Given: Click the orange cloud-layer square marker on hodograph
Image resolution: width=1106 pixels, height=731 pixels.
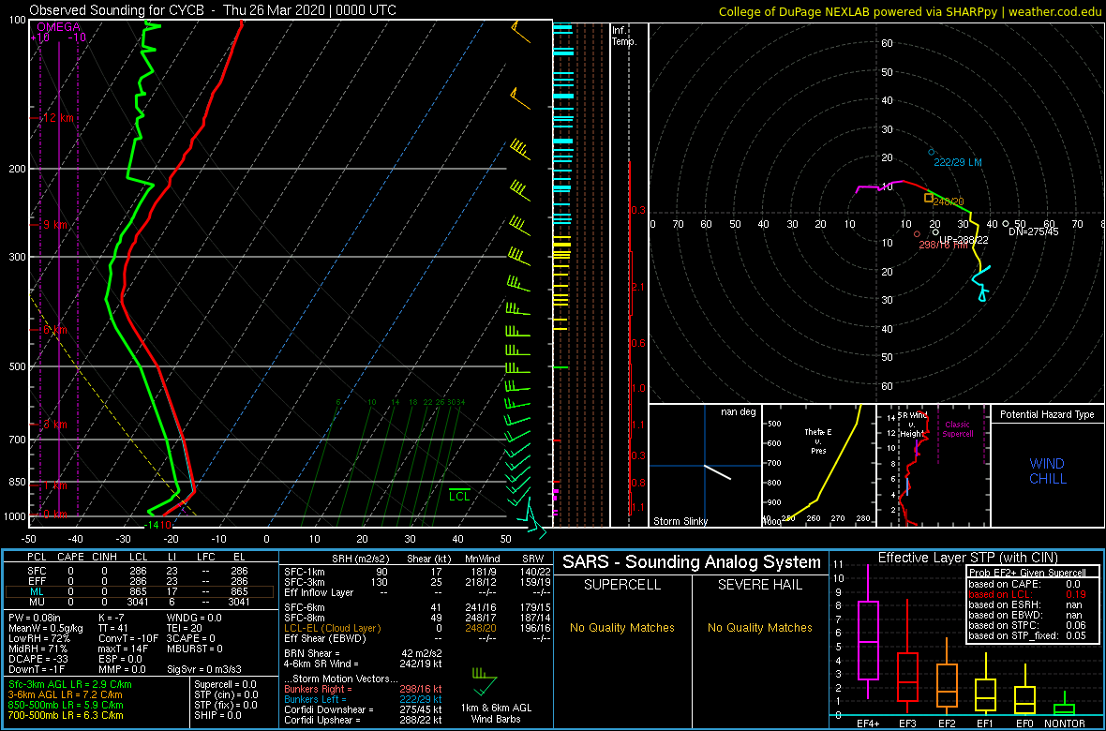Looking at the screenshot, I should (929, 199).
